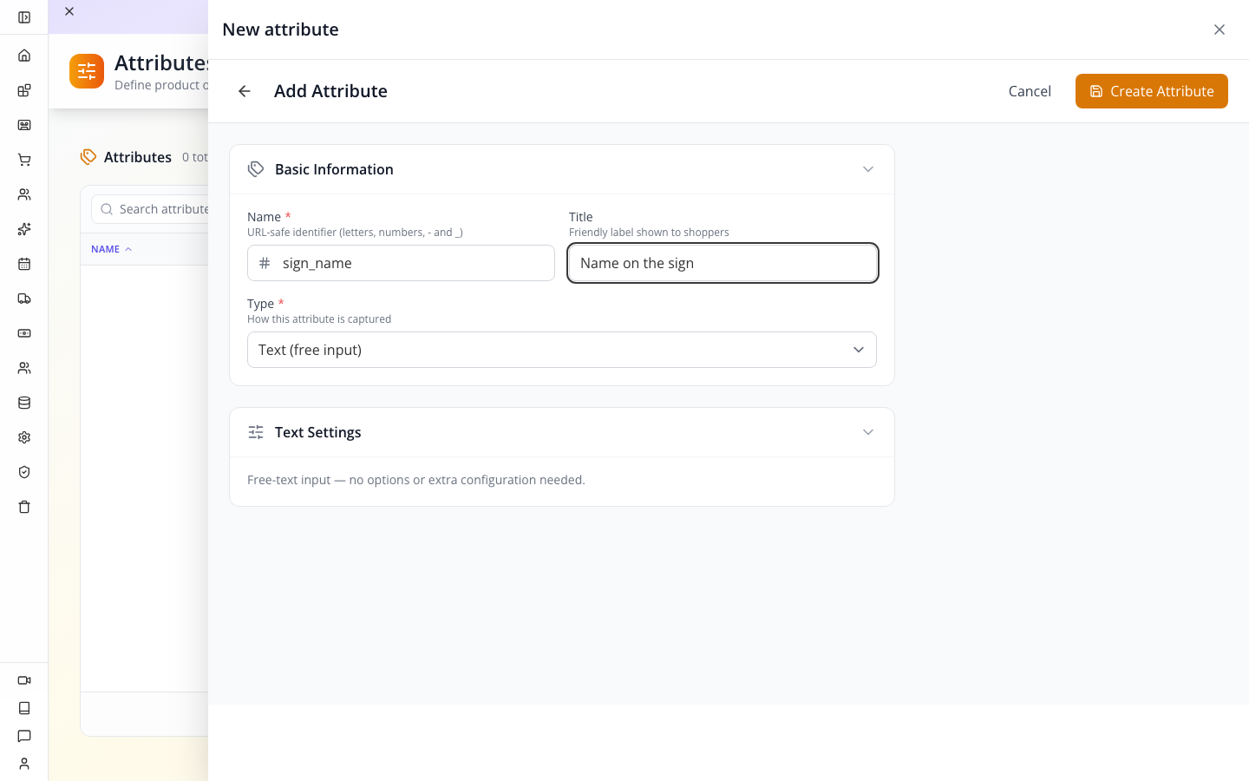
Task: Open the settings gear in sidebar
Action: pos(24,437)
